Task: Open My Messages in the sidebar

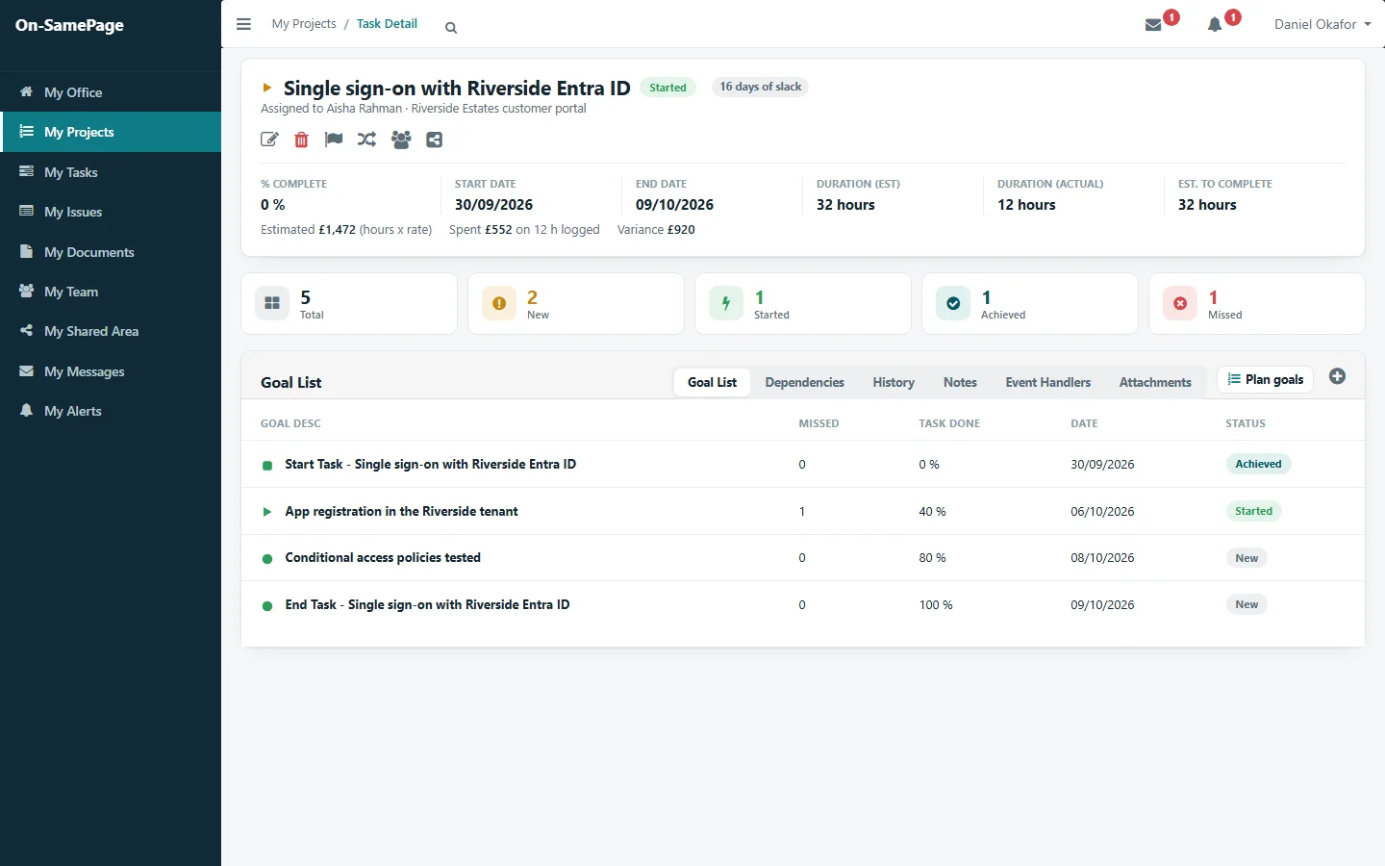Action: tap(111, 371)
